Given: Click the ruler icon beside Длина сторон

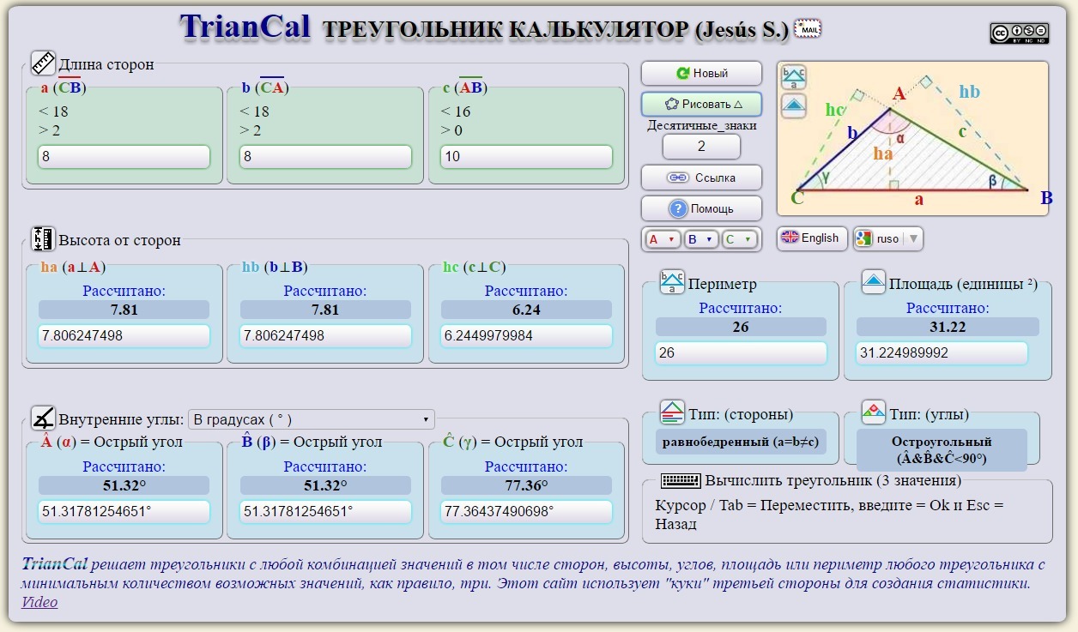Looking at the screenshot, I should coord(43,63).
